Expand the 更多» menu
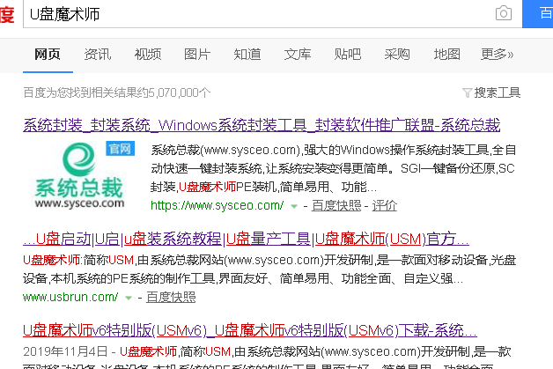The width and height of the screenshot is (553, 369). (x=497, y=55)
